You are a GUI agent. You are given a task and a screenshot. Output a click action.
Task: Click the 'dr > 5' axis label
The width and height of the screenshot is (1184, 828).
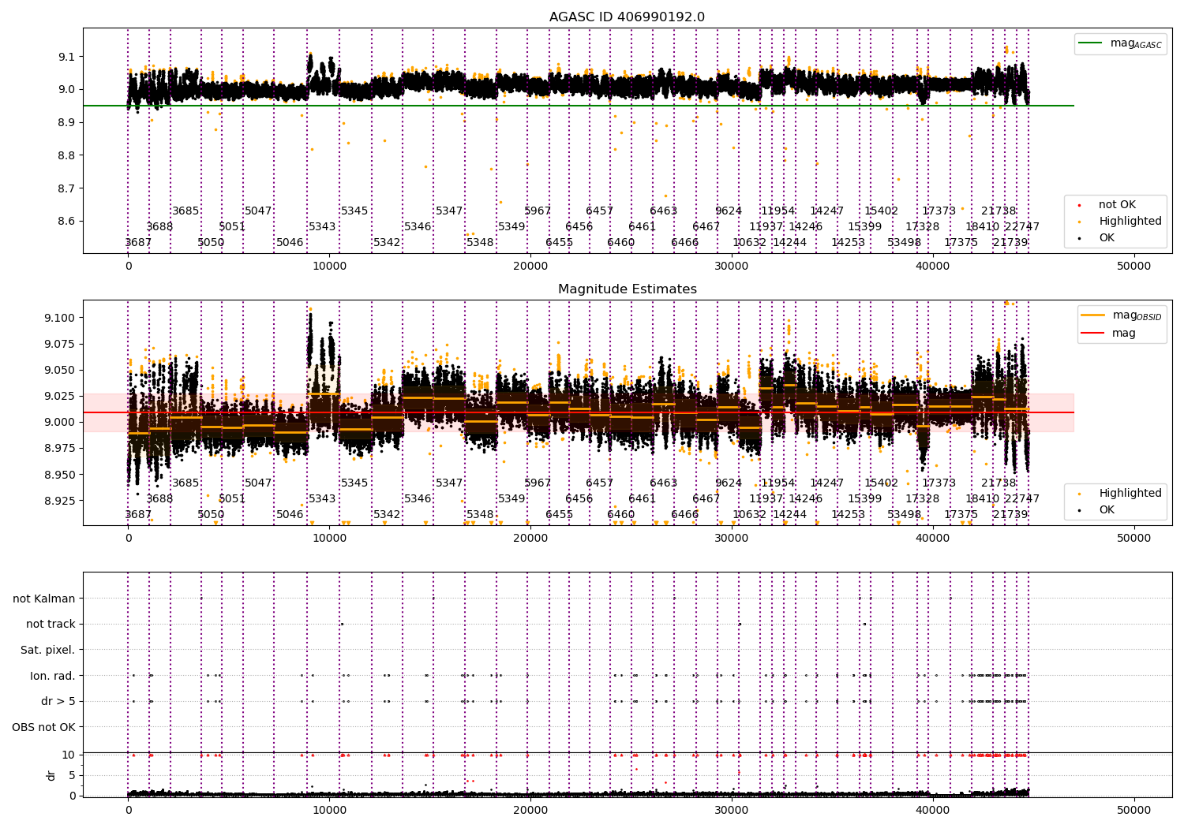(x=58, y=702)
